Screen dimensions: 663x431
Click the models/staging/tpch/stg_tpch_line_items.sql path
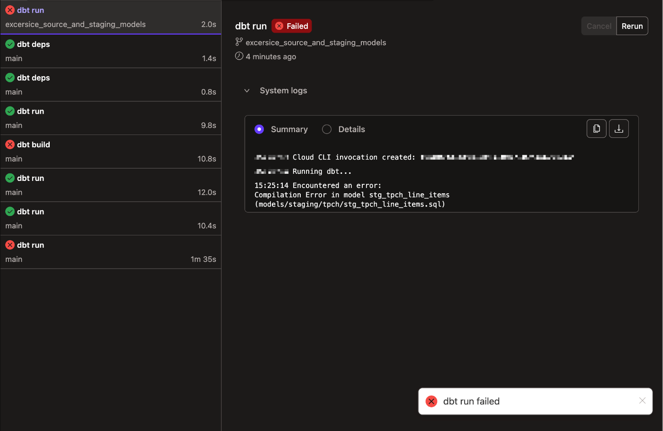pyautogui.click(x=349, y=204)
